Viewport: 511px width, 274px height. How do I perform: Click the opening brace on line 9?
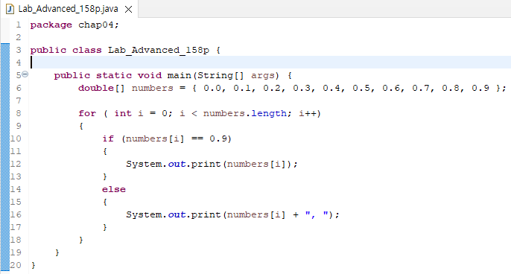(81, 126)
